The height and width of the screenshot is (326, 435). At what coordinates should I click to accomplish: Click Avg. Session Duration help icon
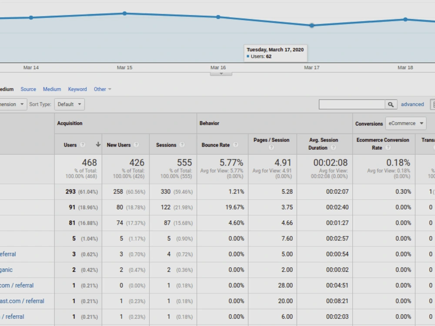[334, 148]
